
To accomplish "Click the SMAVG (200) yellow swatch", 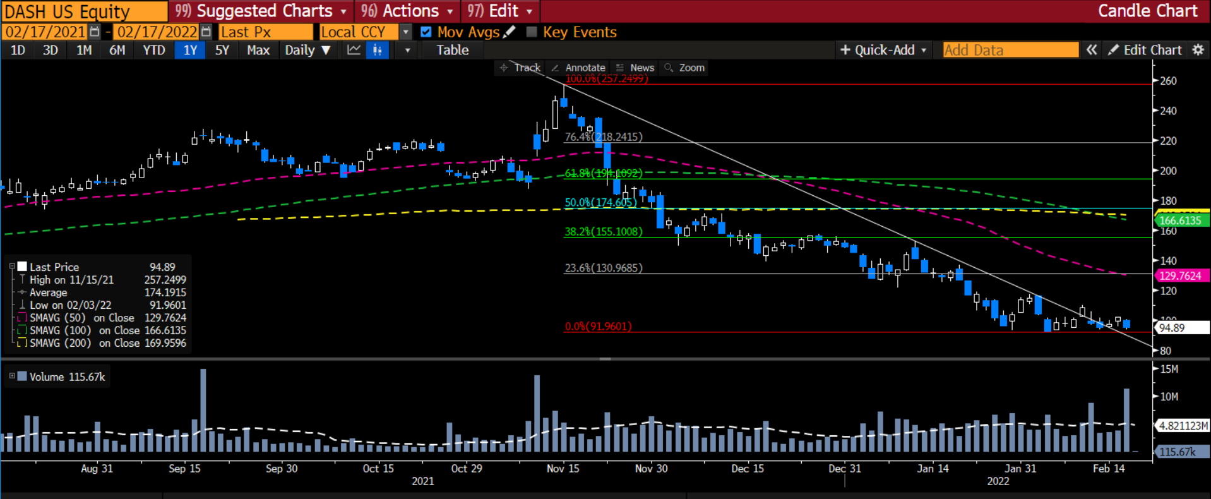I will pyautogui.click(x=22, y=343).
